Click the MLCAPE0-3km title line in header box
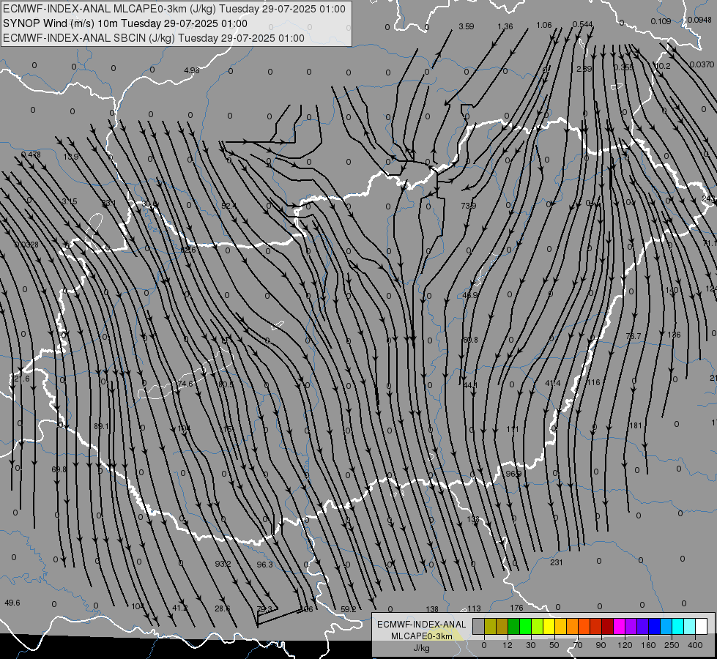Image resolution: width=717 pixels, height=659 pixels. tap(174, 9)
